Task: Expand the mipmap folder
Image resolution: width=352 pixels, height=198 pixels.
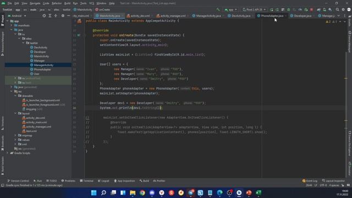Action: point(15,135)
